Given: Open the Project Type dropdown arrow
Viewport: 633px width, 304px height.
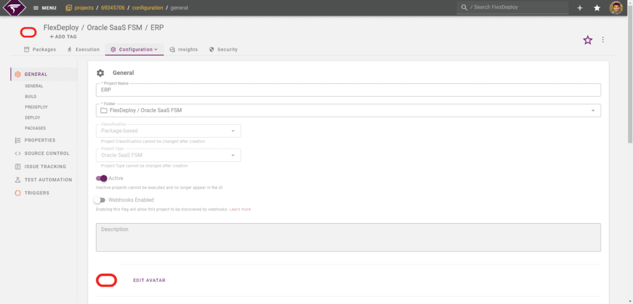Looking at the screenshot, I should [x=233, y=156].
